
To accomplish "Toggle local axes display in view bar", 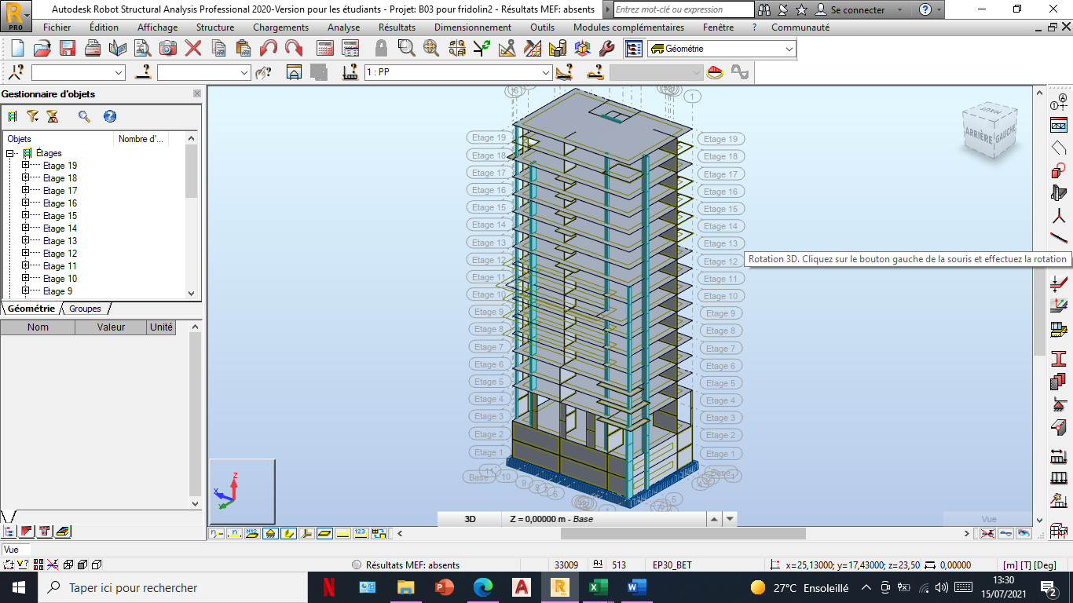I will tap(306, 533).
